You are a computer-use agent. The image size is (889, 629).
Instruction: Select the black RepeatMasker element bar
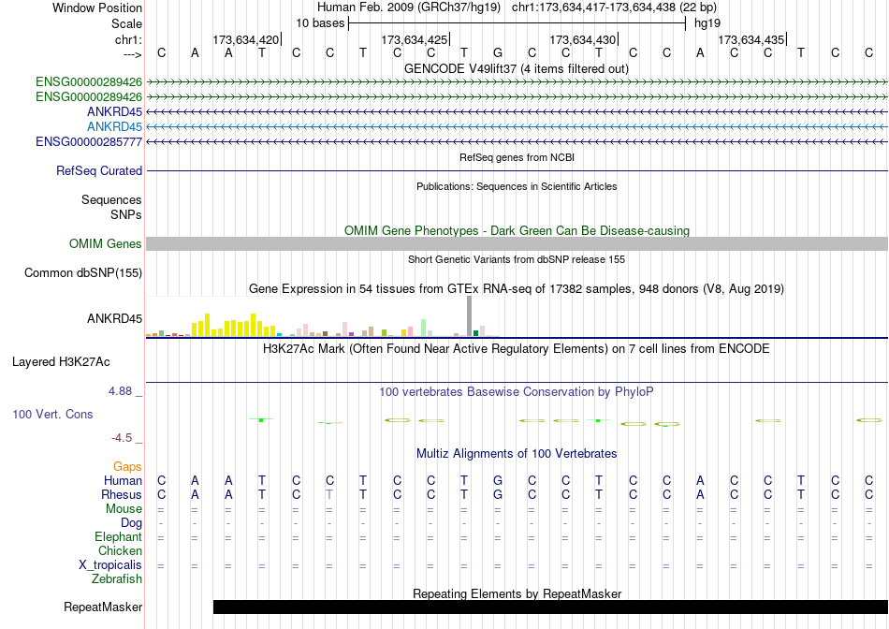(550, 607)
